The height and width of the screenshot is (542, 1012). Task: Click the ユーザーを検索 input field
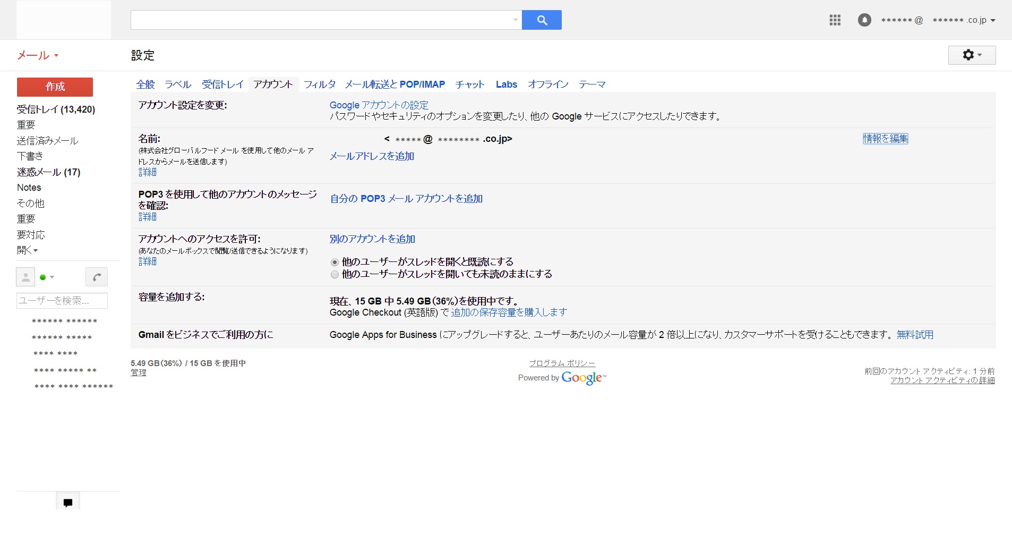(62, 301)
